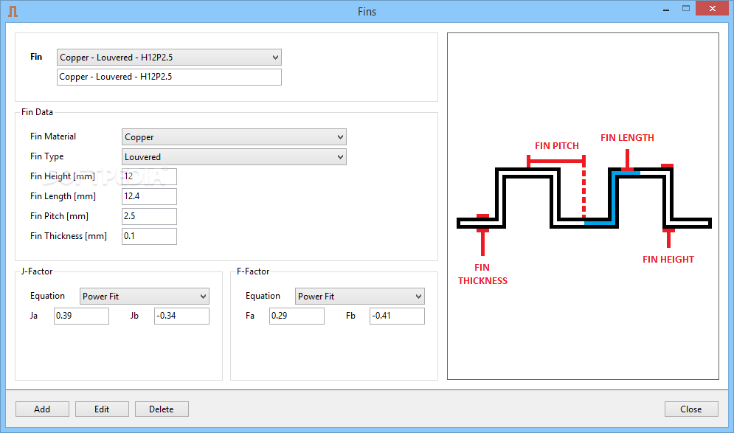The image size is (734, 433).
Task: Click the Fb value field
Action: click(397, 316)
